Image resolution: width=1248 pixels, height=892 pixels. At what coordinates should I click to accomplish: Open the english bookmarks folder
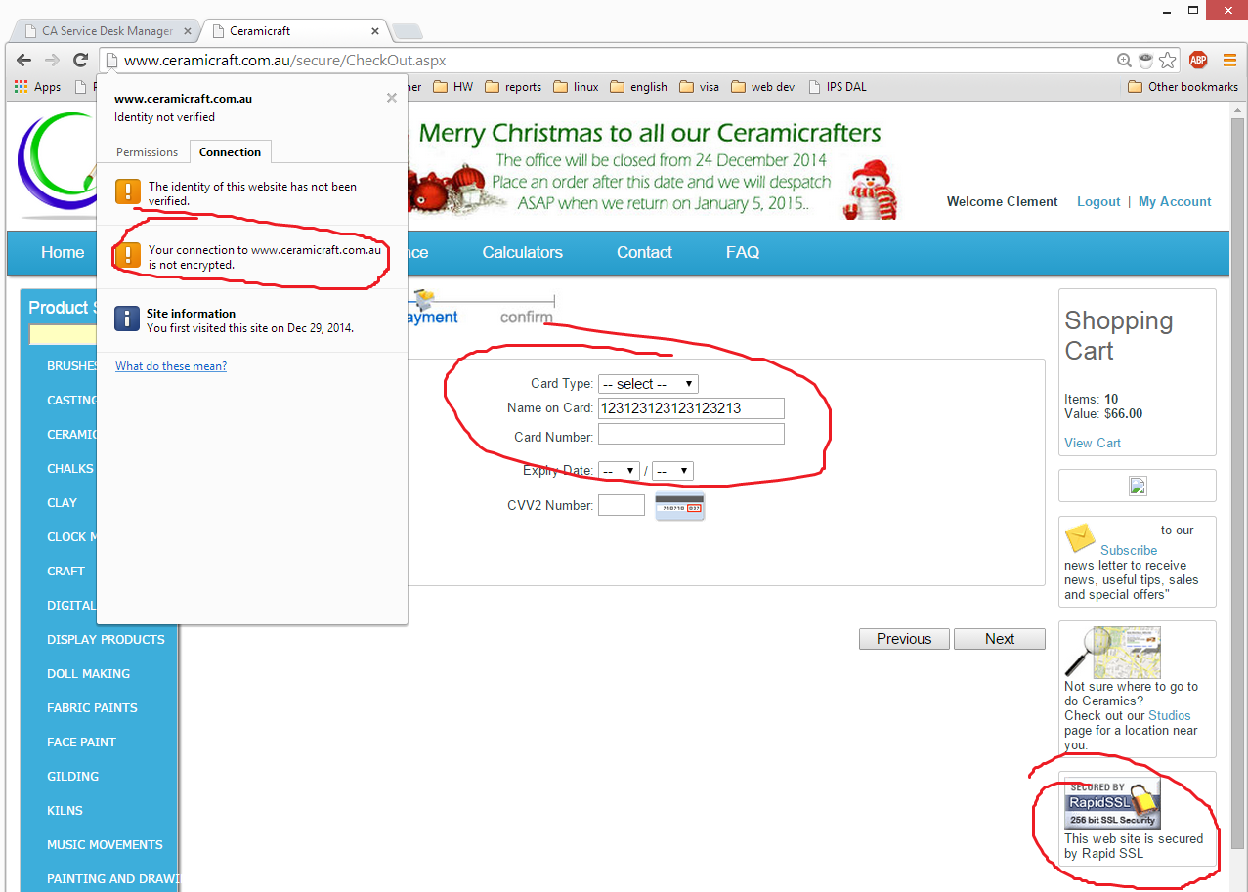coord(639,87)
